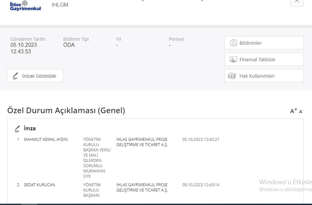The height and width of the screenshot is (205, 312).
Task: Open Hak Kullanımları
Action: tap(264, 76)
